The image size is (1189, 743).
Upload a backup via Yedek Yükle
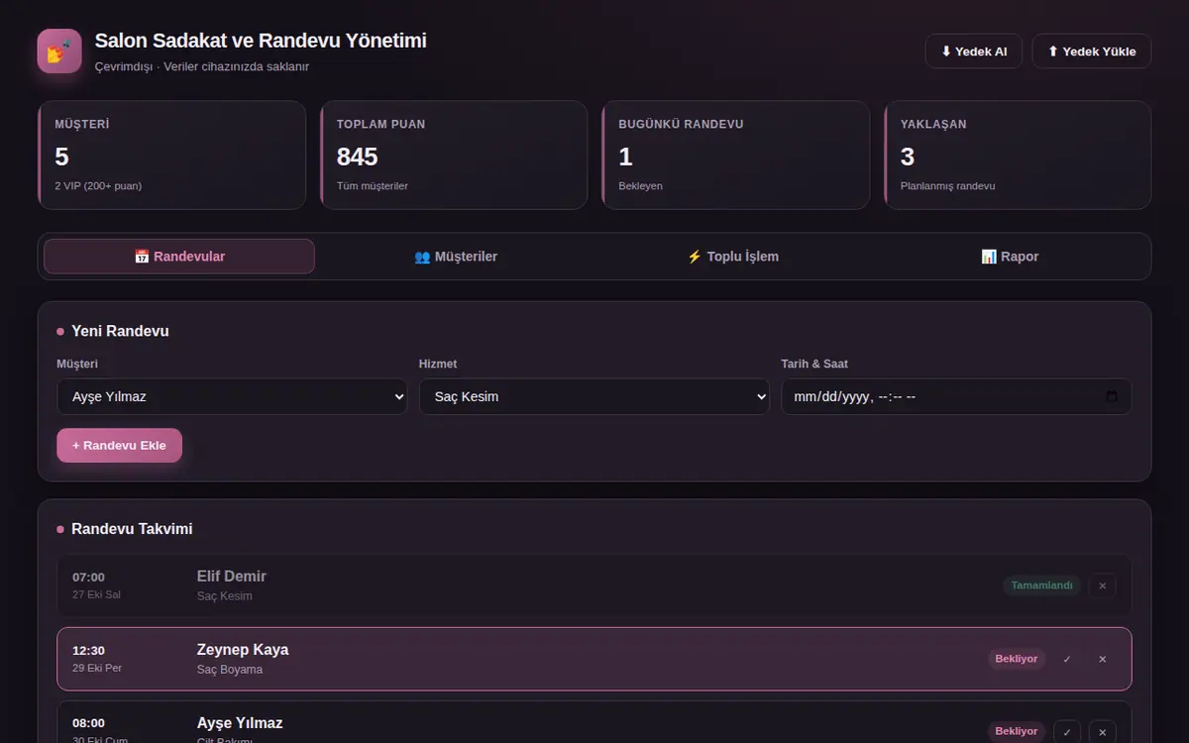[1091, 52]
